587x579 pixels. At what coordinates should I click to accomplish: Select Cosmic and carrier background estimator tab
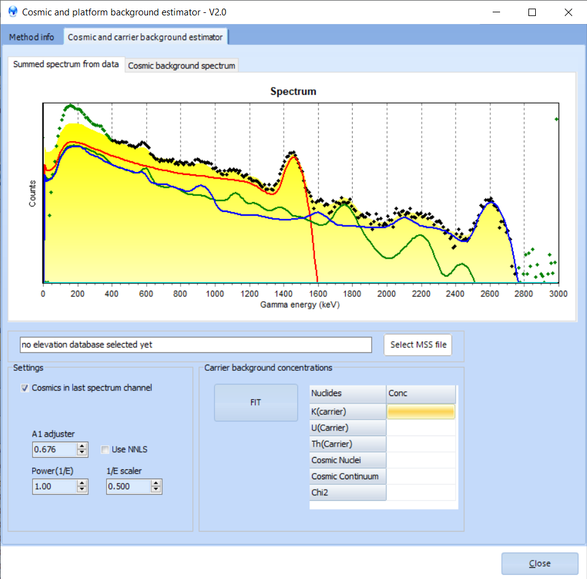click(x=145, y=37)
